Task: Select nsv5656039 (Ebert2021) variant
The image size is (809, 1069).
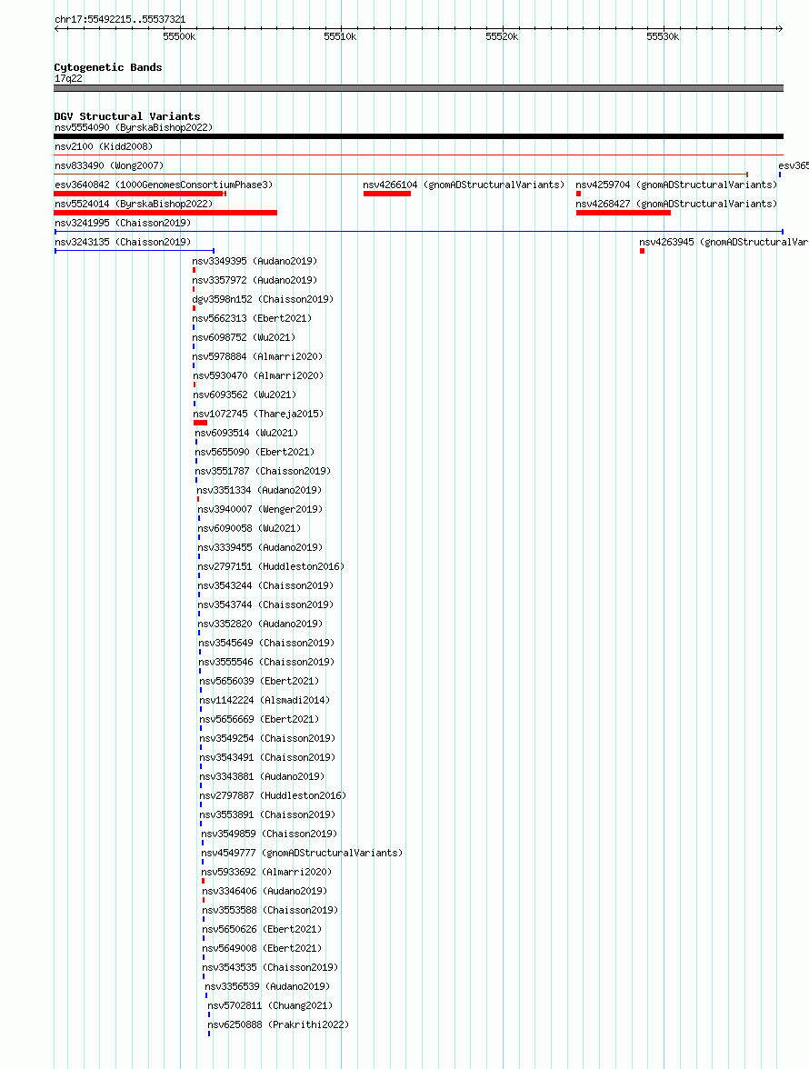Action: [x=259, y=681]
